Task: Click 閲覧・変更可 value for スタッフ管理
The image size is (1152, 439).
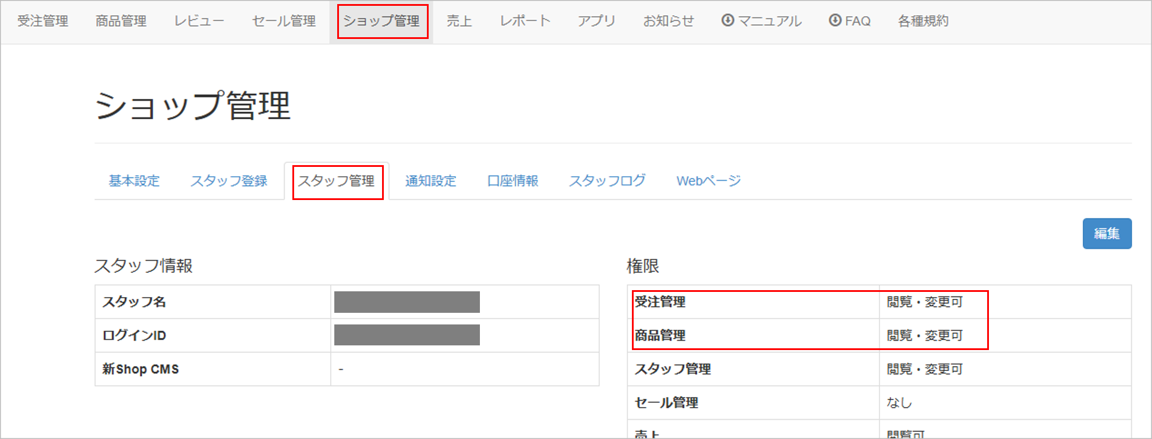Action: [925, 369]
